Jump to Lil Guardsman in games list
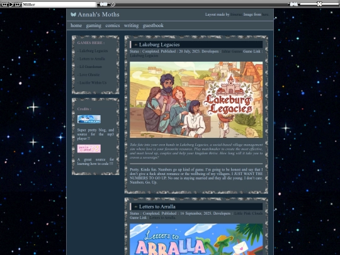Screen dimensions: 340x255 pyautogui.click(x=91, y=67)
